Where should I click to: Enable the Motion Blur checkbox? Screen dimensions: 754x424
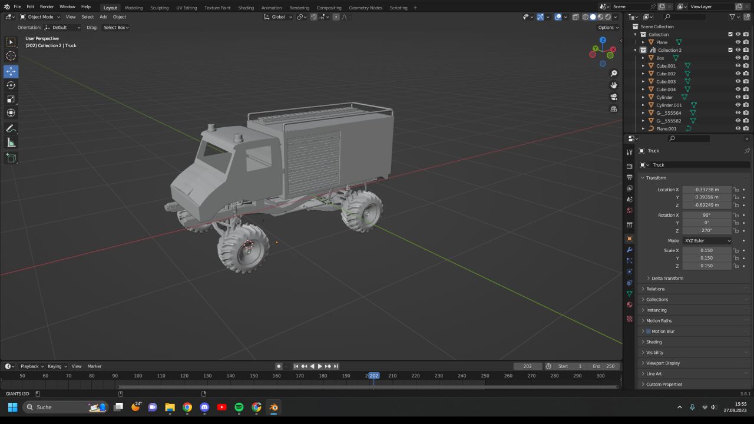[649, 332]
